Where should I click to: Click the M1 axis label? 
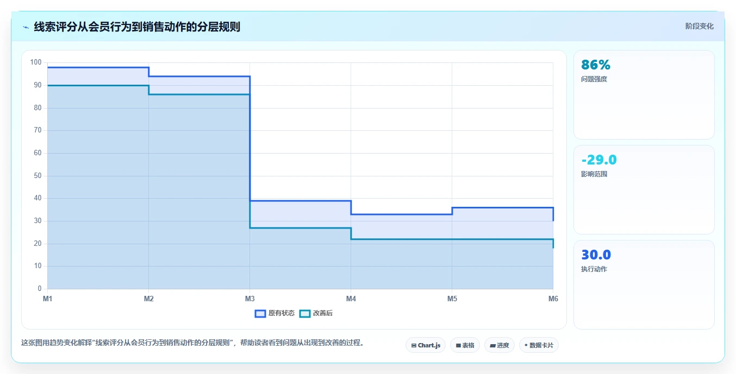[47, 299]
